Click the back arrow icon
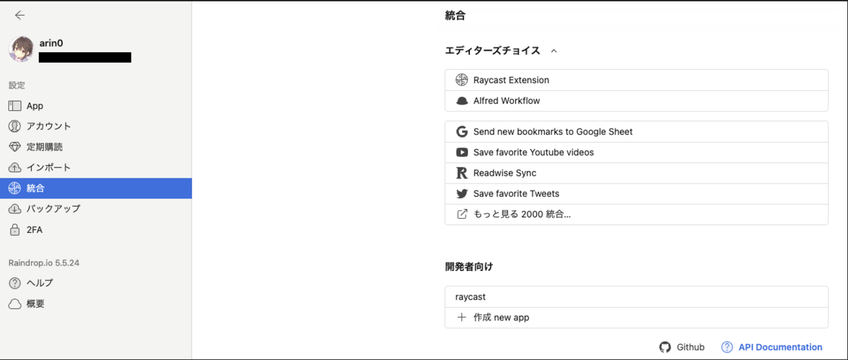This screenshot has width=848, height=360. (x=19, y=15)
